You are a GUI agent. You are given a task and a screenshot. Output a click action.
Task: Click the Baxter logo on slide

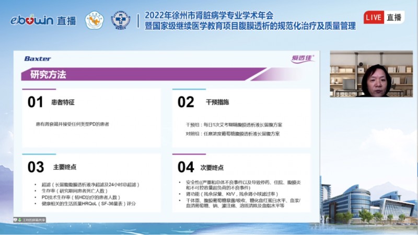[37, 59]
